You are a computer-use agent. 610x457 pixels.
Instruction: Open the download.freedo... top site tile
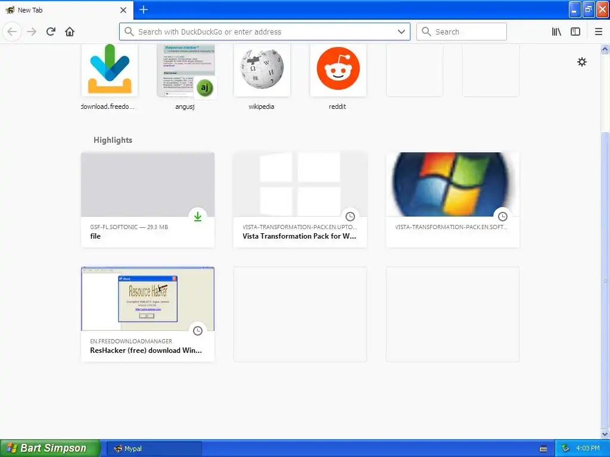tap(110, 70)
